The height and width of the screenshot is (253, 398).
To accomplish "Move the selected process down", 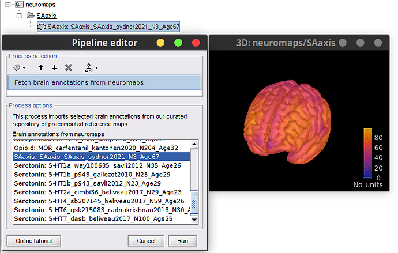I will [54, 67].
